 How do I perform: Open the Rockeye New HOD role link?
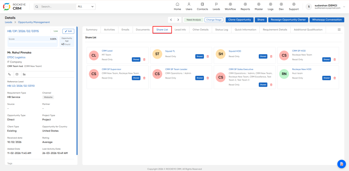302,69
